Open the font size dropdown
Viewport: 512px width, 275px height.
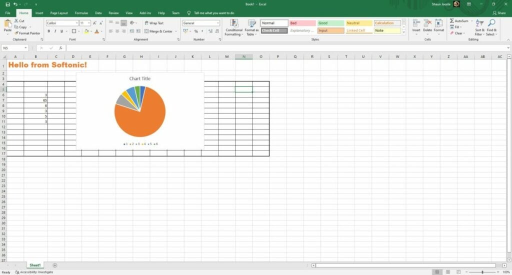pyautogui.click(x=89, y=23)
